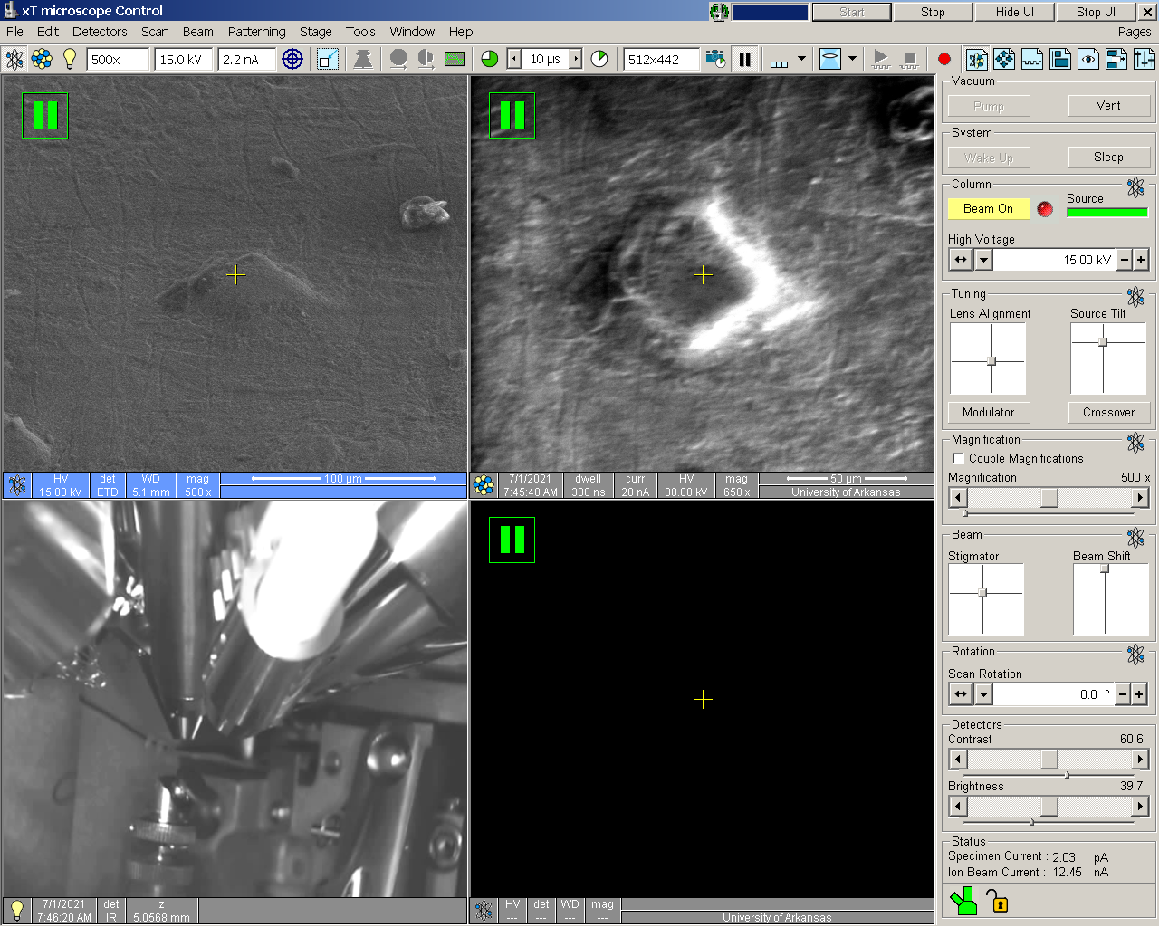Click the green unlock padlock status icon
Viewport: 1159px width, 927px height.
point(996,902)
